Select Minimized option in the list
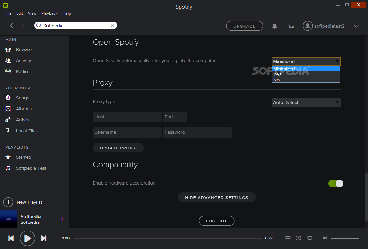Screen dimensions: 368x249 (306, 69)
